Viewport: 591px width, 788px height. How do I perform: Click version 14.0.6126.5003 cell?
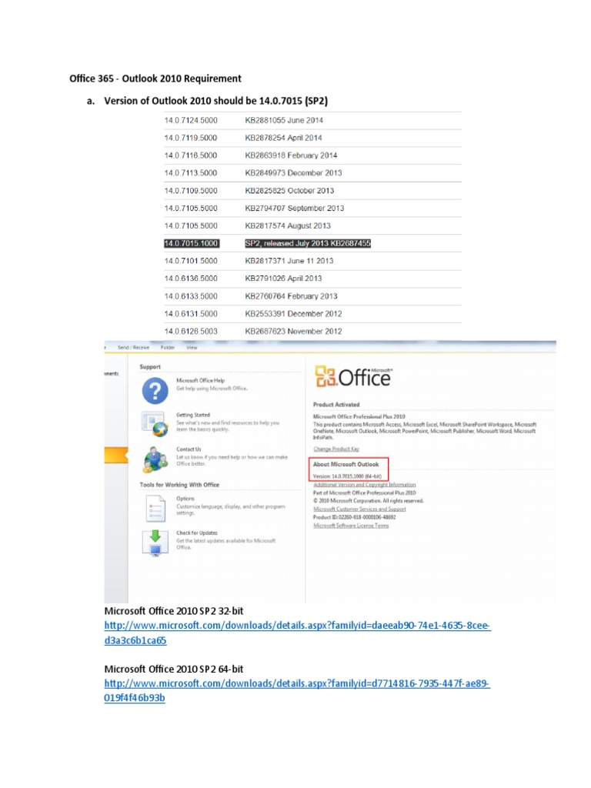point(191,331)
